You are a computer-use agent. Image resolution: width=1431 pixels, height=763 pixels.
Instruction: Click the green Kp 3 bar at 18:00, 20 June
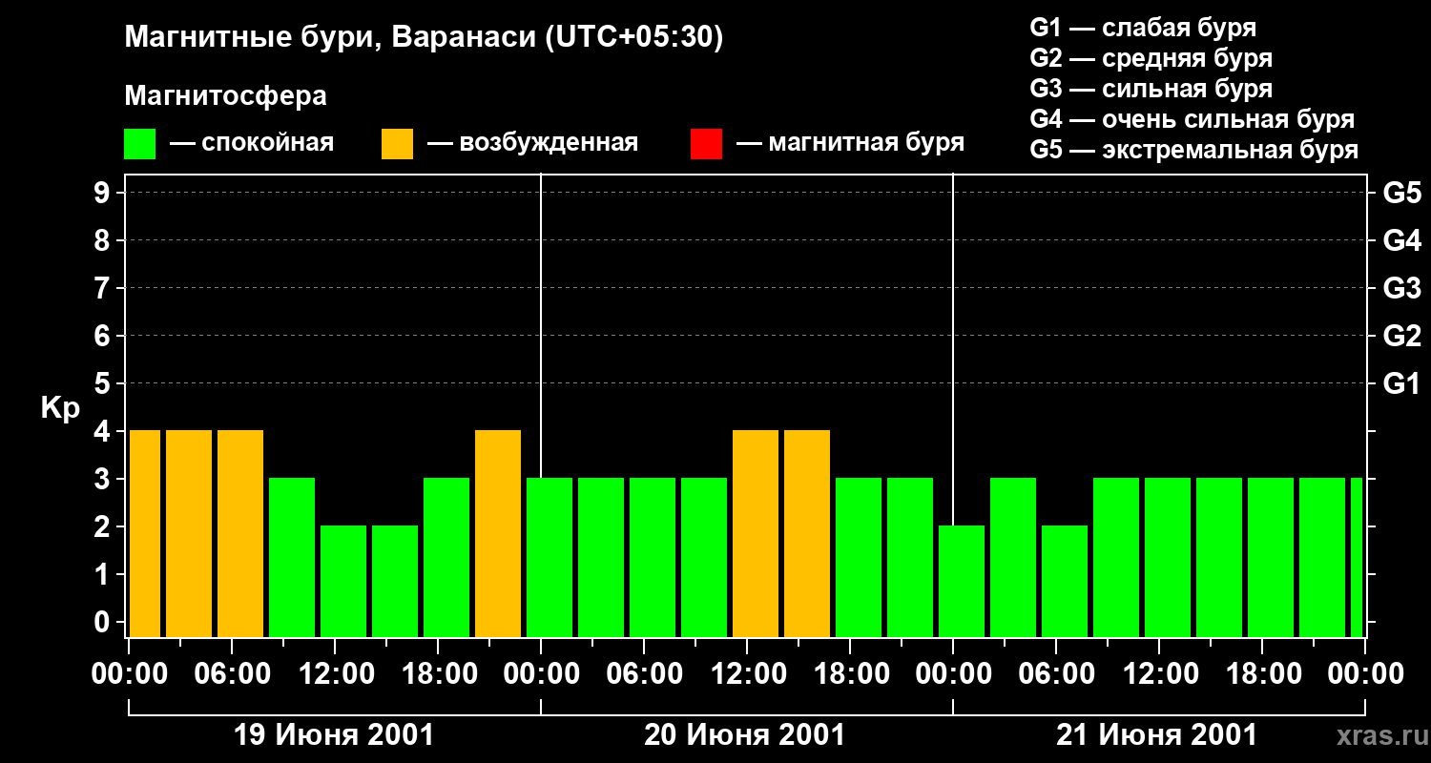click(859, 558)
